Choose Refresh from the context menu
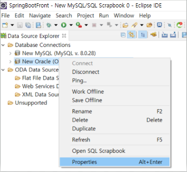The image size is (187, 172). (x=115, y=140)
